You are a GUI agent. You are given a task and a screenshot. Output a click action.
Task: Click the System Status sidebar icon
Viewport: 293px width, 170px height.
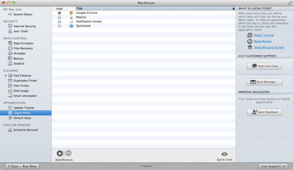[10, 14]
